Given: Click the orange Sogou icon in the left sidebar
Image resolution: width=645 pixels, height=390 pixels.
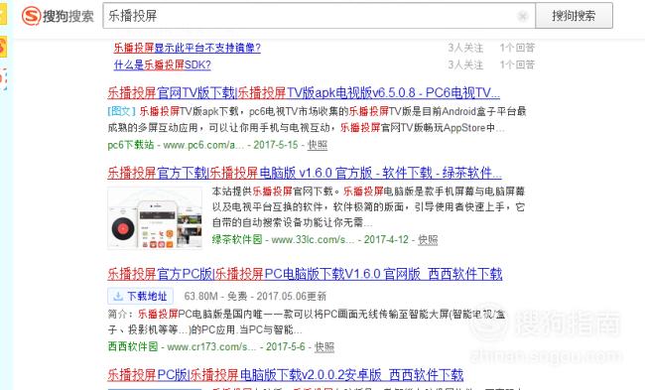Looking at the screenshot, I should 3,46.
